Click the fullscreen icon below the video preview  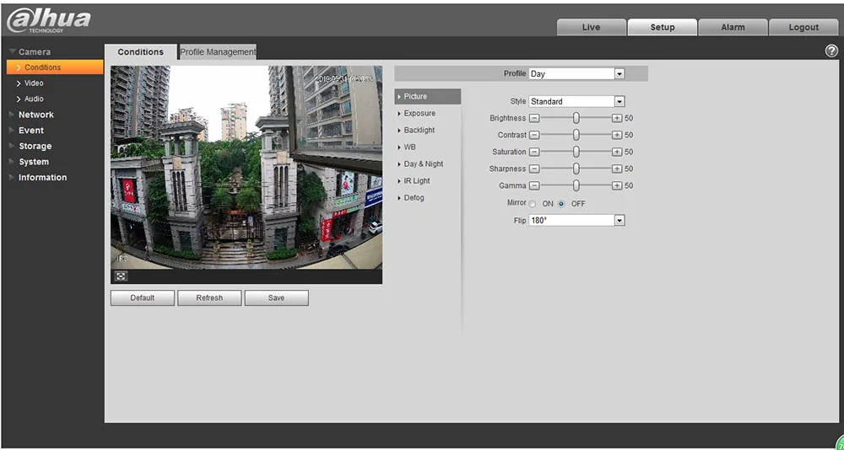click(121, 276)
